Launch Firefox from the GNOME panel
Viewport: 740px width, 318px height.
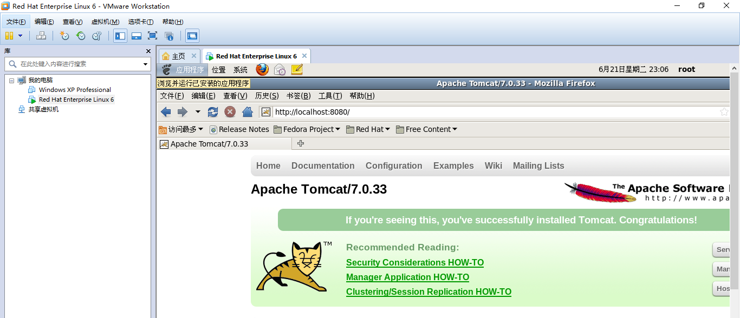pyautogui.click(x=262, y=69)
